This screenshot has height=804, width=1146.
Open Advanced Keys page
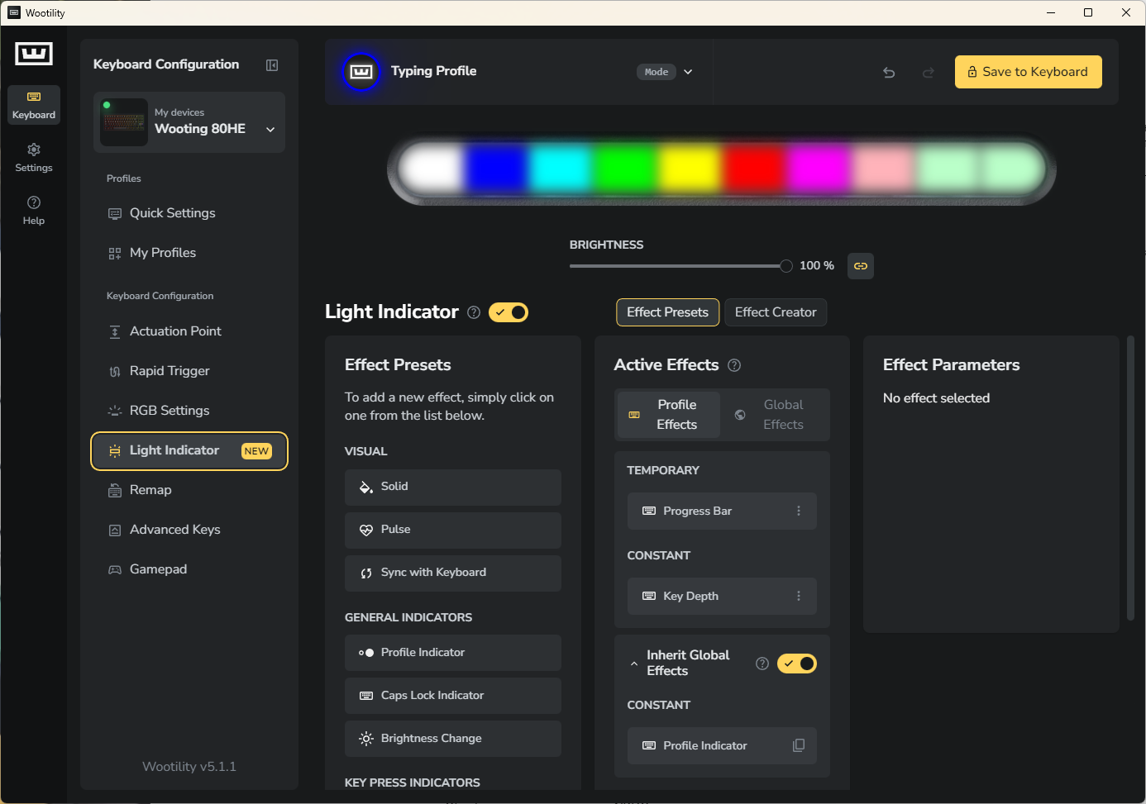point(189,530)
